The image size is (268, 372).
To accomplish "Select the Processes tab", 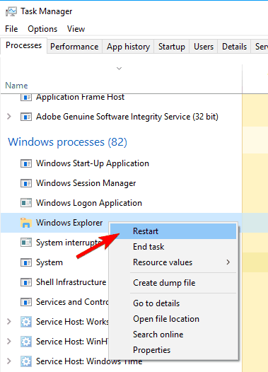I will (x=24, y=45).
